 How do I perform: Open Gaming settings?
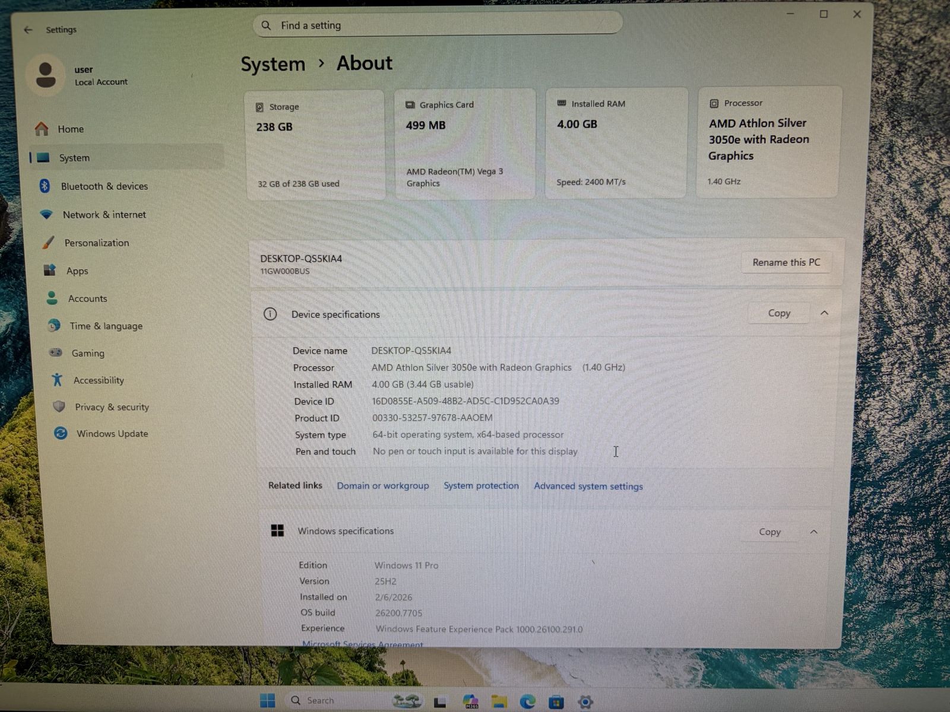click(88, 353)
